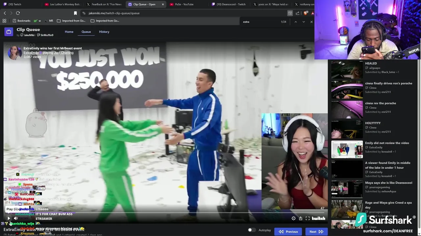Enter fullscreen on the clip player

pos(308,218)
